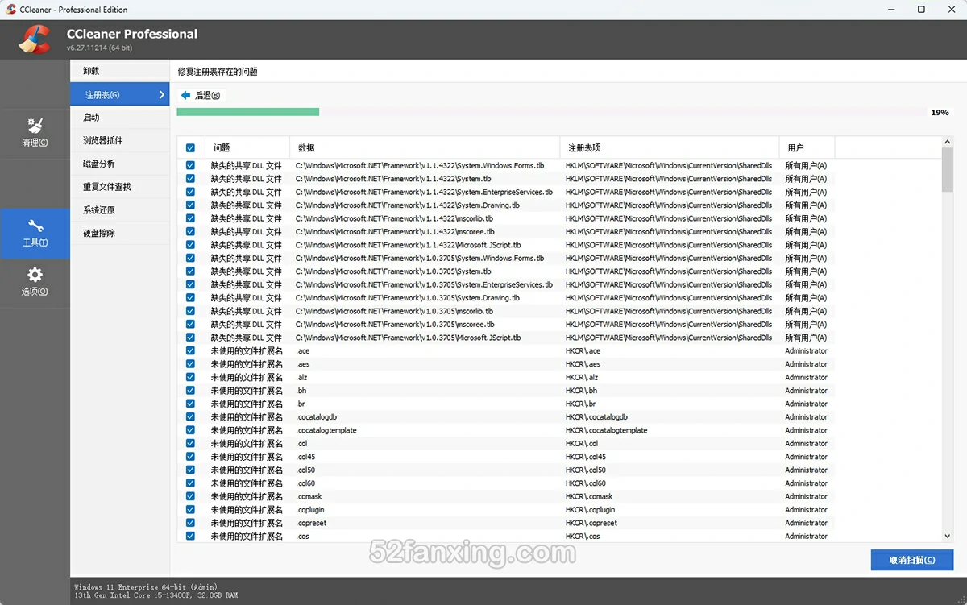967x605 pixels.
Task: Open the 磁盘分析 tool
Action: pyautogui.click(x=119, y=164)
